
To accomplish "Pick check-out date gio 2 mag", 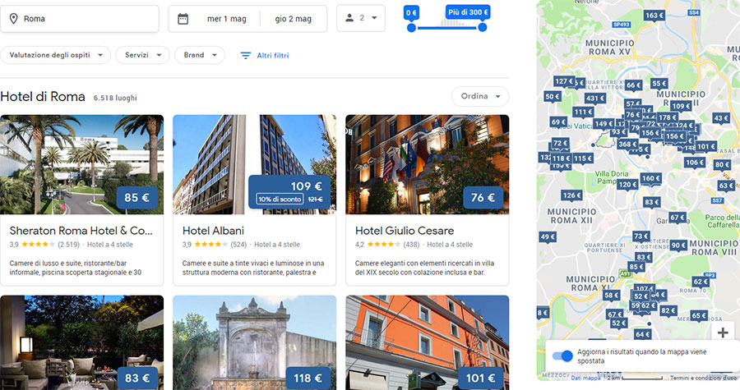I will point(293,19).
